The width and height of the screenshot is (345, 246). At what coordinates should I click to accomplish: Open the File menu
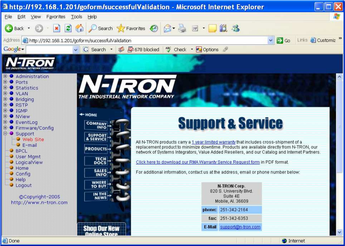pyautogui.click(x=8, y=17)
